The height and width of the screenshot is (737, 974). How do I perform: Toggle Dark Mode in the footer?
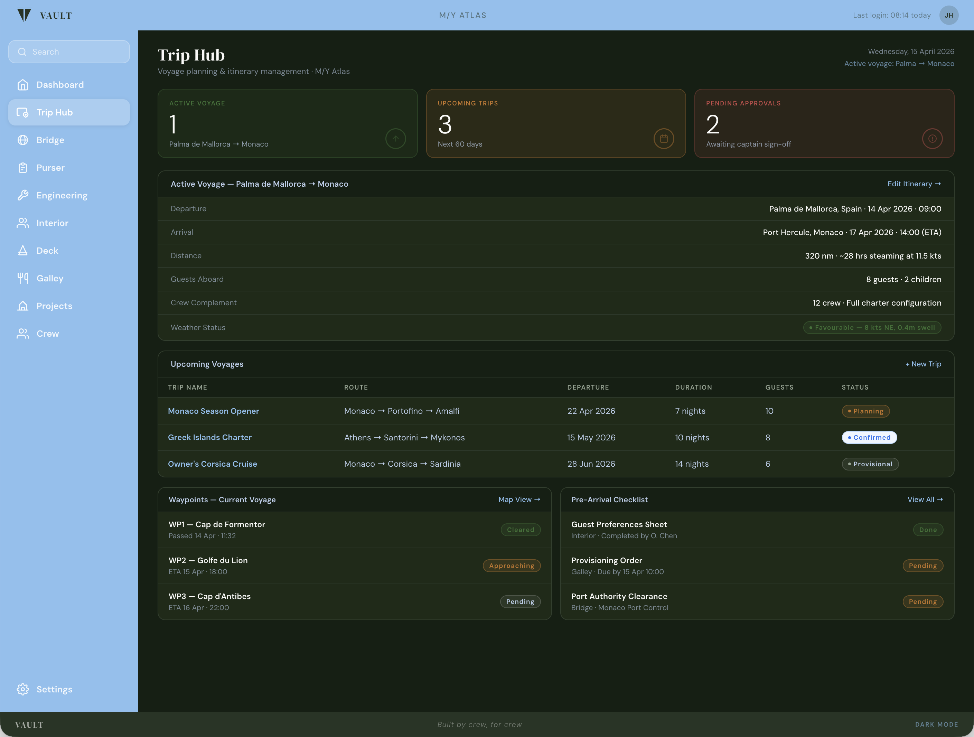coord(937,725)
